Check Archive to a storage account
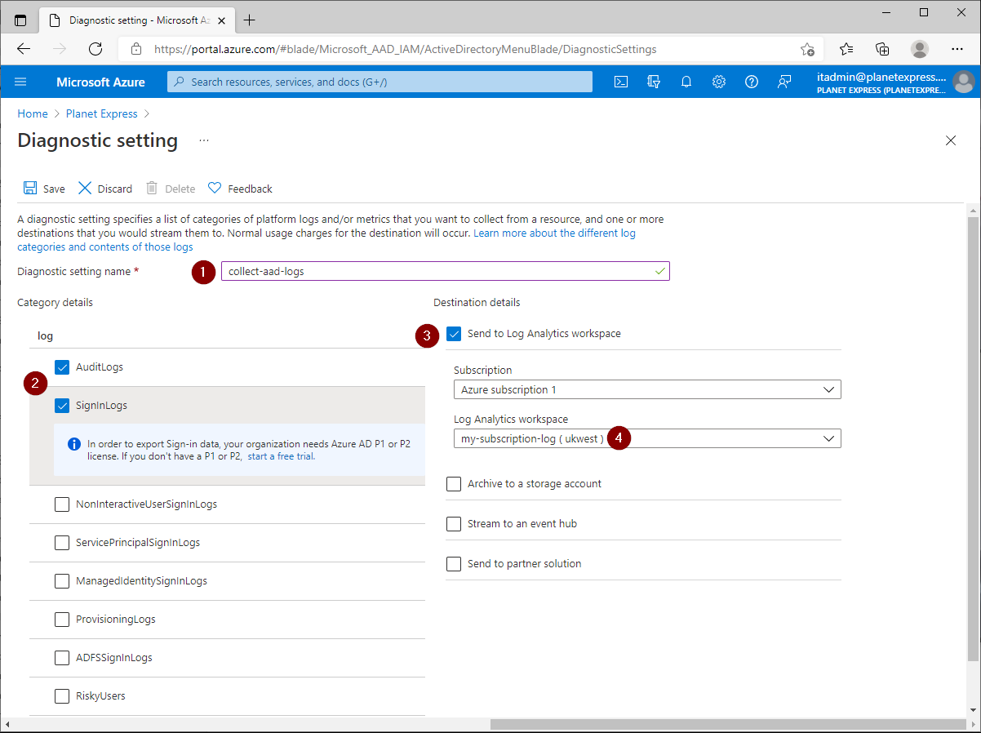The width and height of the screenshot is (981, 733). point(454,484)
